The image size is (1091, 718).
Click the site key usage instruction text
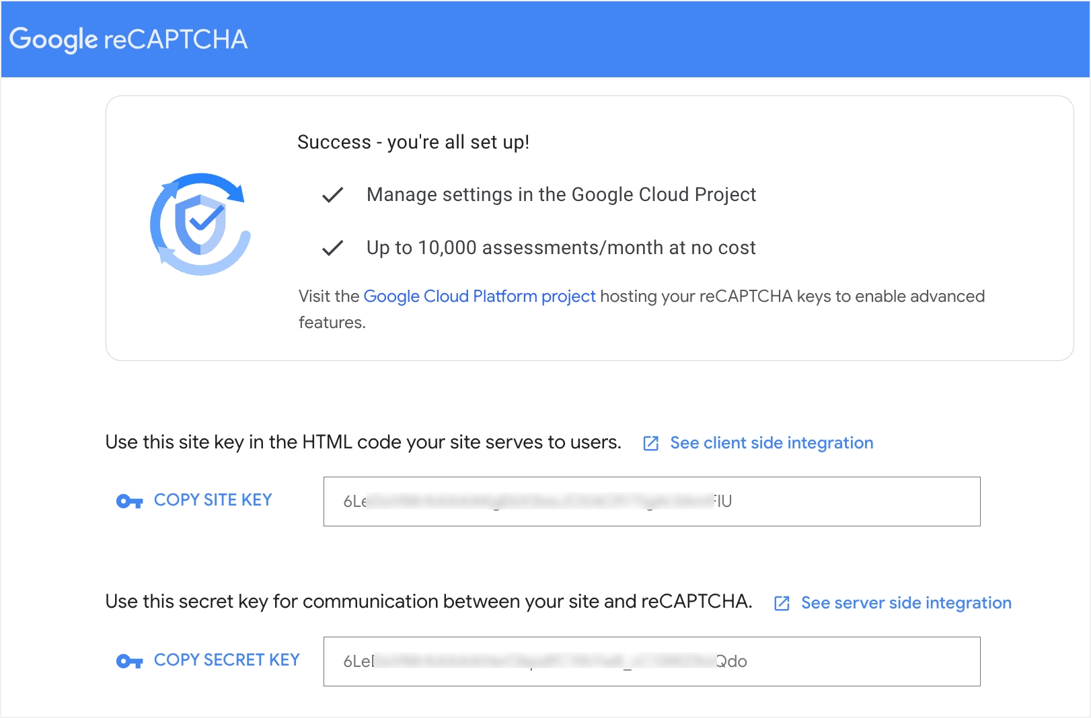point(363,442)
